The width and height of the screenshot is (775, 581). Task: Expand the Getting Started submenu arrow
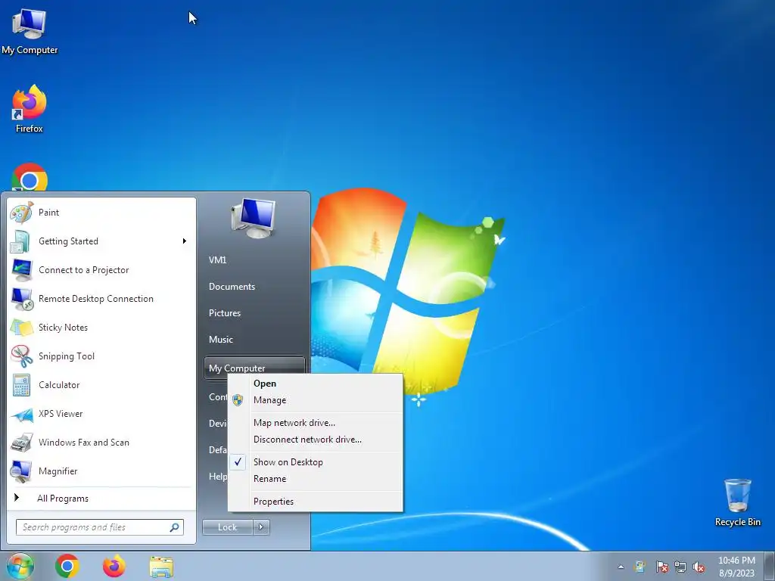(185, 241)
